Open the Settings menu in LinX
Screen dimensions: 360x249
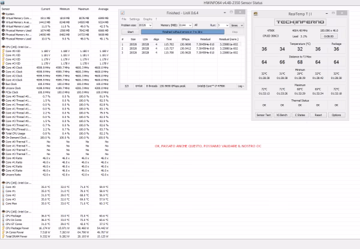134,19
